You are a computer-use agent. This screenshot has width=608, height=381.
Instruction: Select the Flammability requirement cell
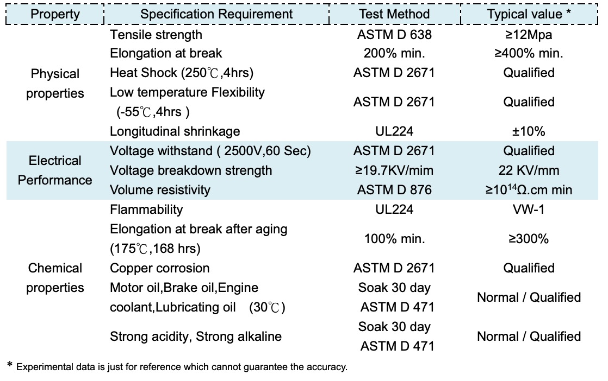[146, 209]
